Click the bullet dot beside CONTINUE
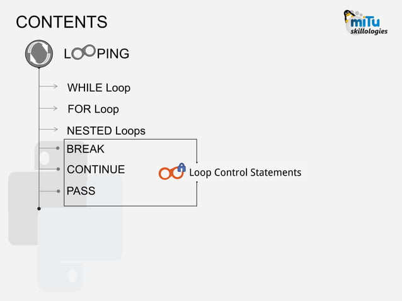The image size is (402, 301). [58, 169]
